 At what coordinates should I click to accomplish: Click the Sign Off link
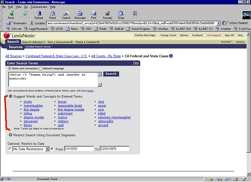click(229, 35)
